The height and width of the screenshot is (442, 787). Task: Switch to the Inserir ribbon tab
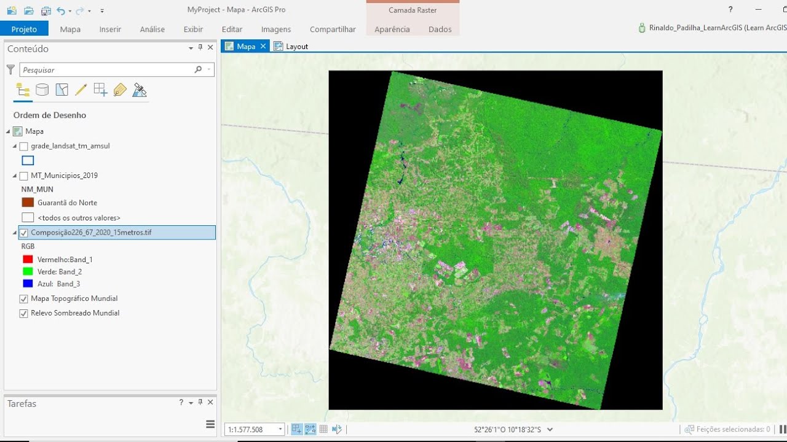point(110,29)
